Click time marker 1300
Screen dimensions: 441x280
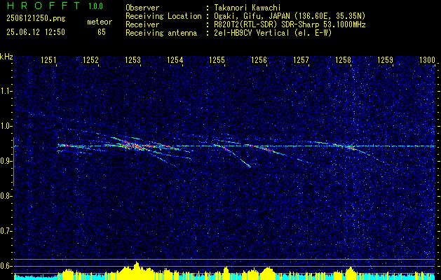(x=427, y=59)
